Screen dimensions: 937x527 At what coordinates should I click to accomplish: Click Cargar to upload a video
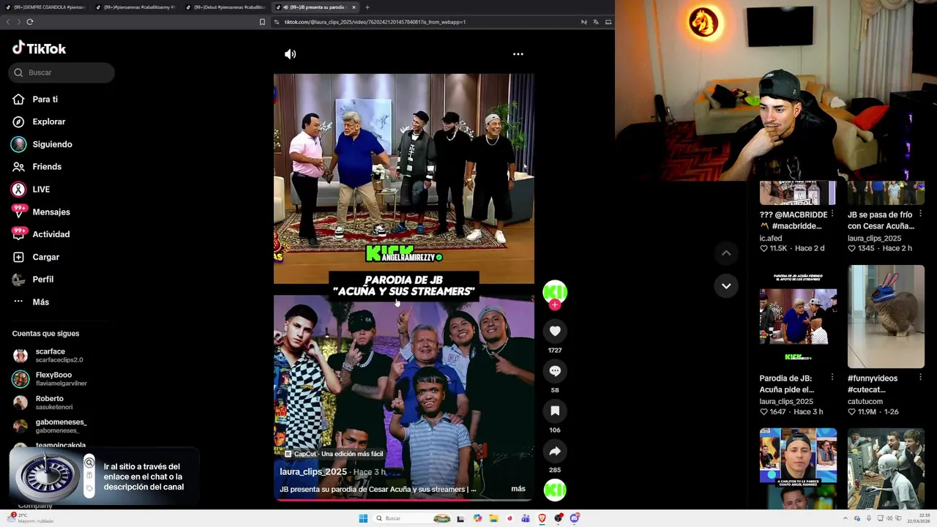coord(45,257)
